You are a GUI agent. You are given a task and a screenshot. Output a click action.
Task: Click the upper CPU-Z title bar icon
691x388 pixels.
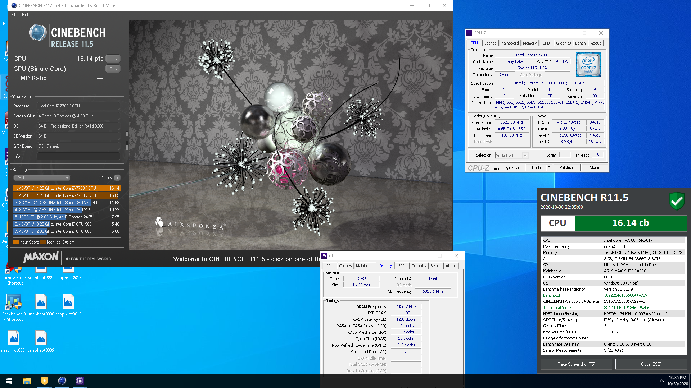[x=469, y=33]
